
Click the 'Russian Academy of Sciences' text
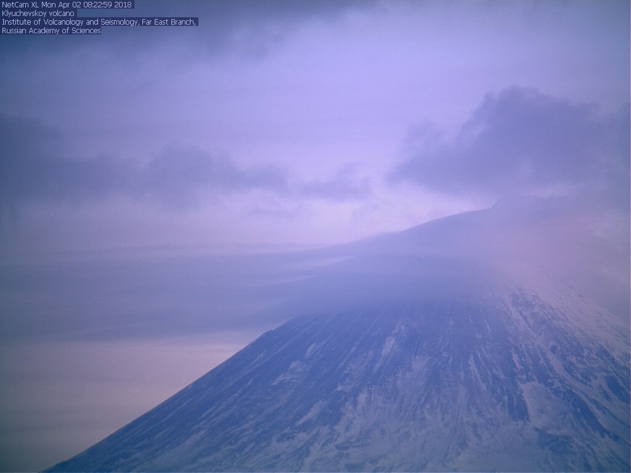coord(51,31)
